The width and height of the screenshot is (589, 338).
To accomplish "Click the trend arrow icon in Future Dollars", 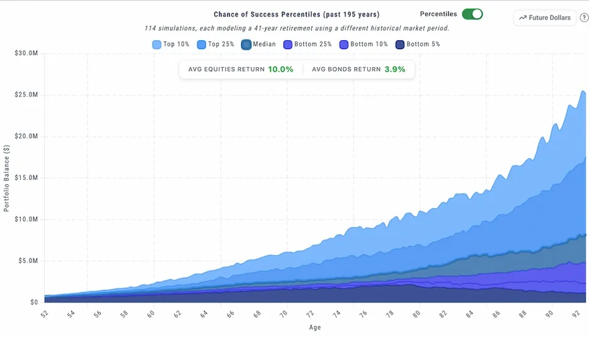I will [x=523, y=17].
